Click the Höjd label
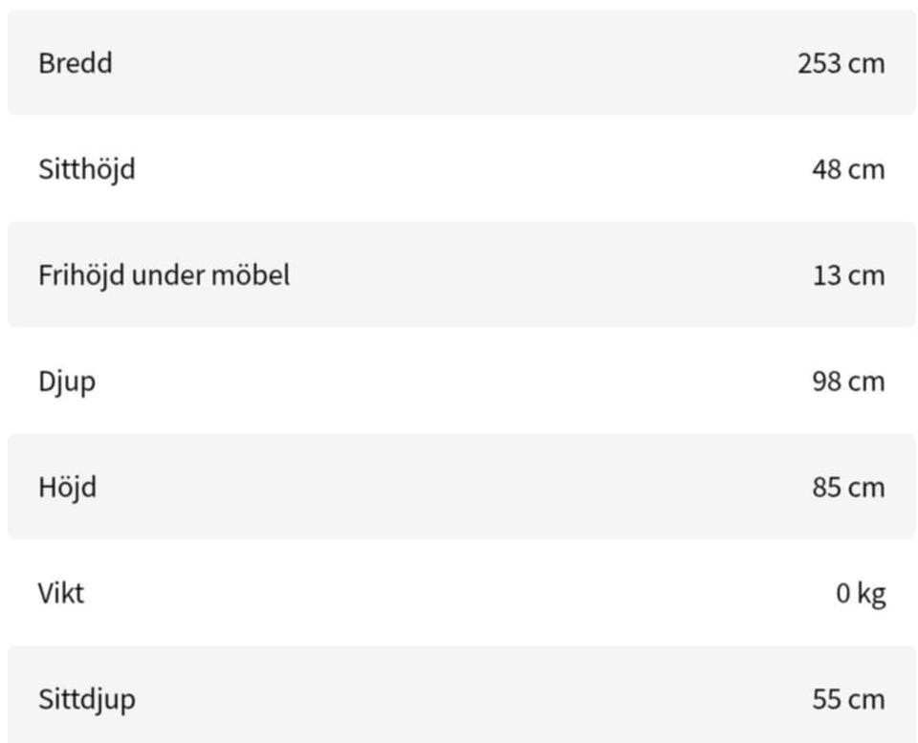Screen dimensions: 918x743 tap(67, 488)
